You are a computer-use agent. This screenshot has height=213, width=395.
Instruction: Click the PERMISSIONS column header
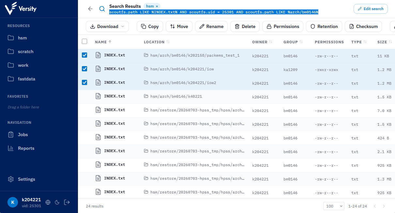[x=329, y=42]
